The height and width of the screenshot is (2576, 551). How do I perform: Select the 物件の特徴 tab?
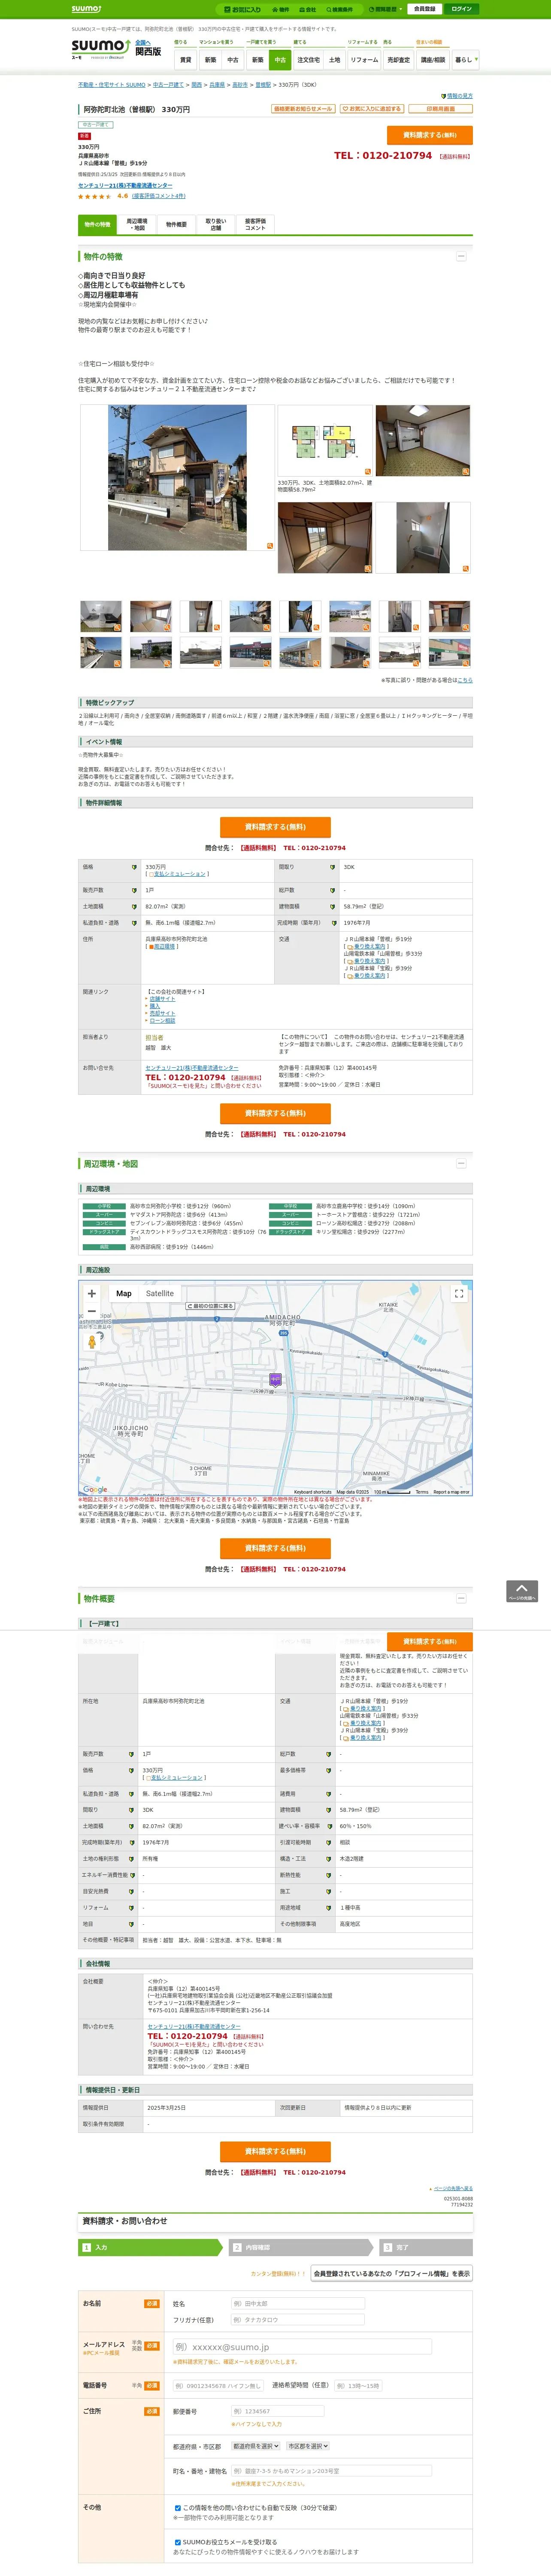click(x=97, y=224)
